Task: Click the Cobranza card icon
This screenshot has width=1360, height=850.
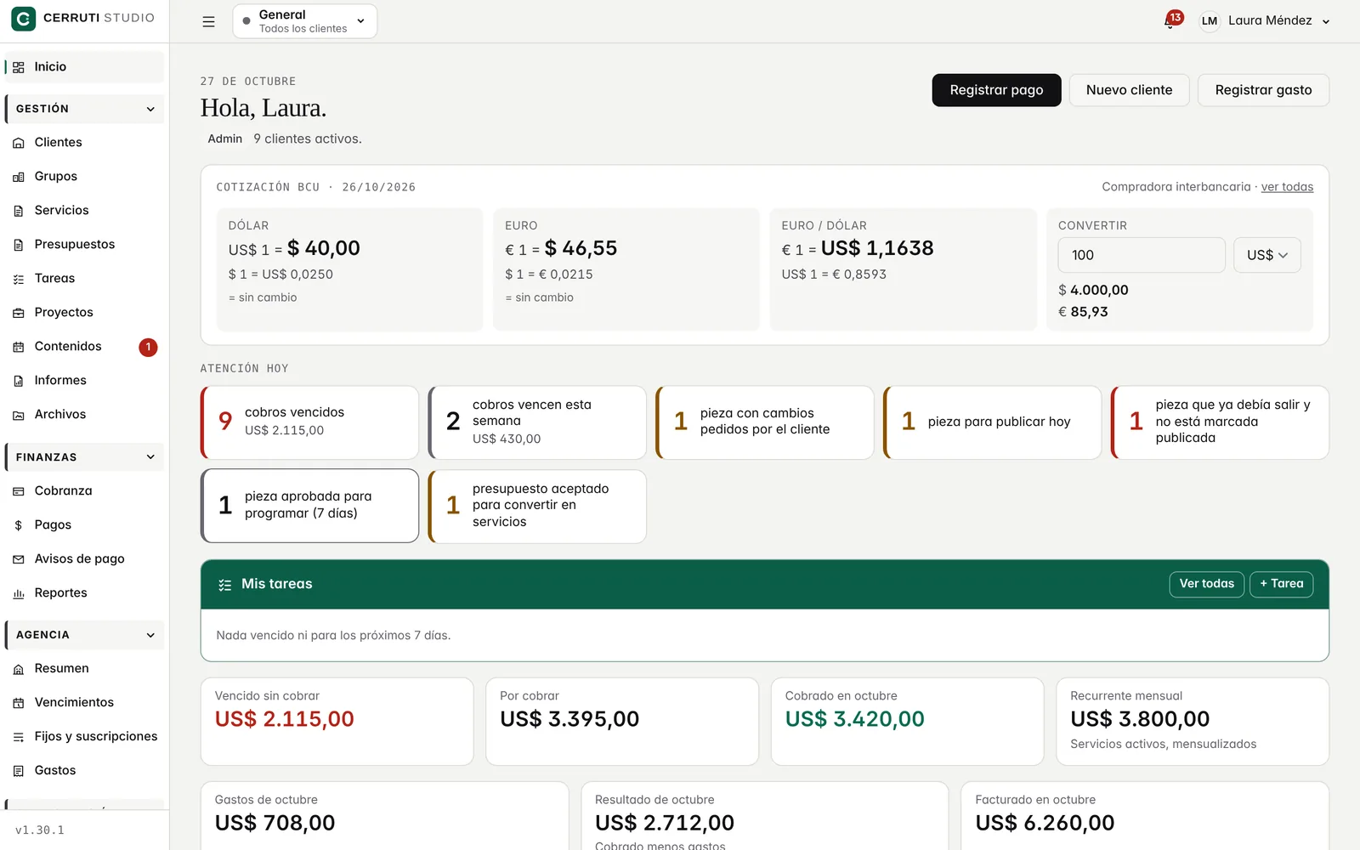Action: pos(19,491)
